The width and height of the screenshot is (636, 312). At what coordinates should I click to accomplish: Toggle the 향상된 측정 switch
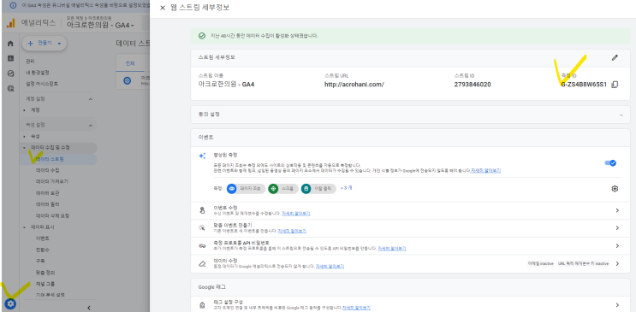click(x=610, y=163)
